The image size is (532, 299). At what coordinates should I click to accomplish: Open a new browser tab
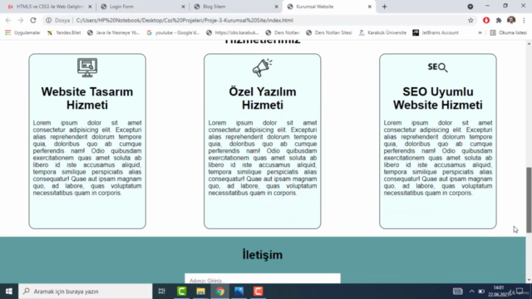pos(384,7)
